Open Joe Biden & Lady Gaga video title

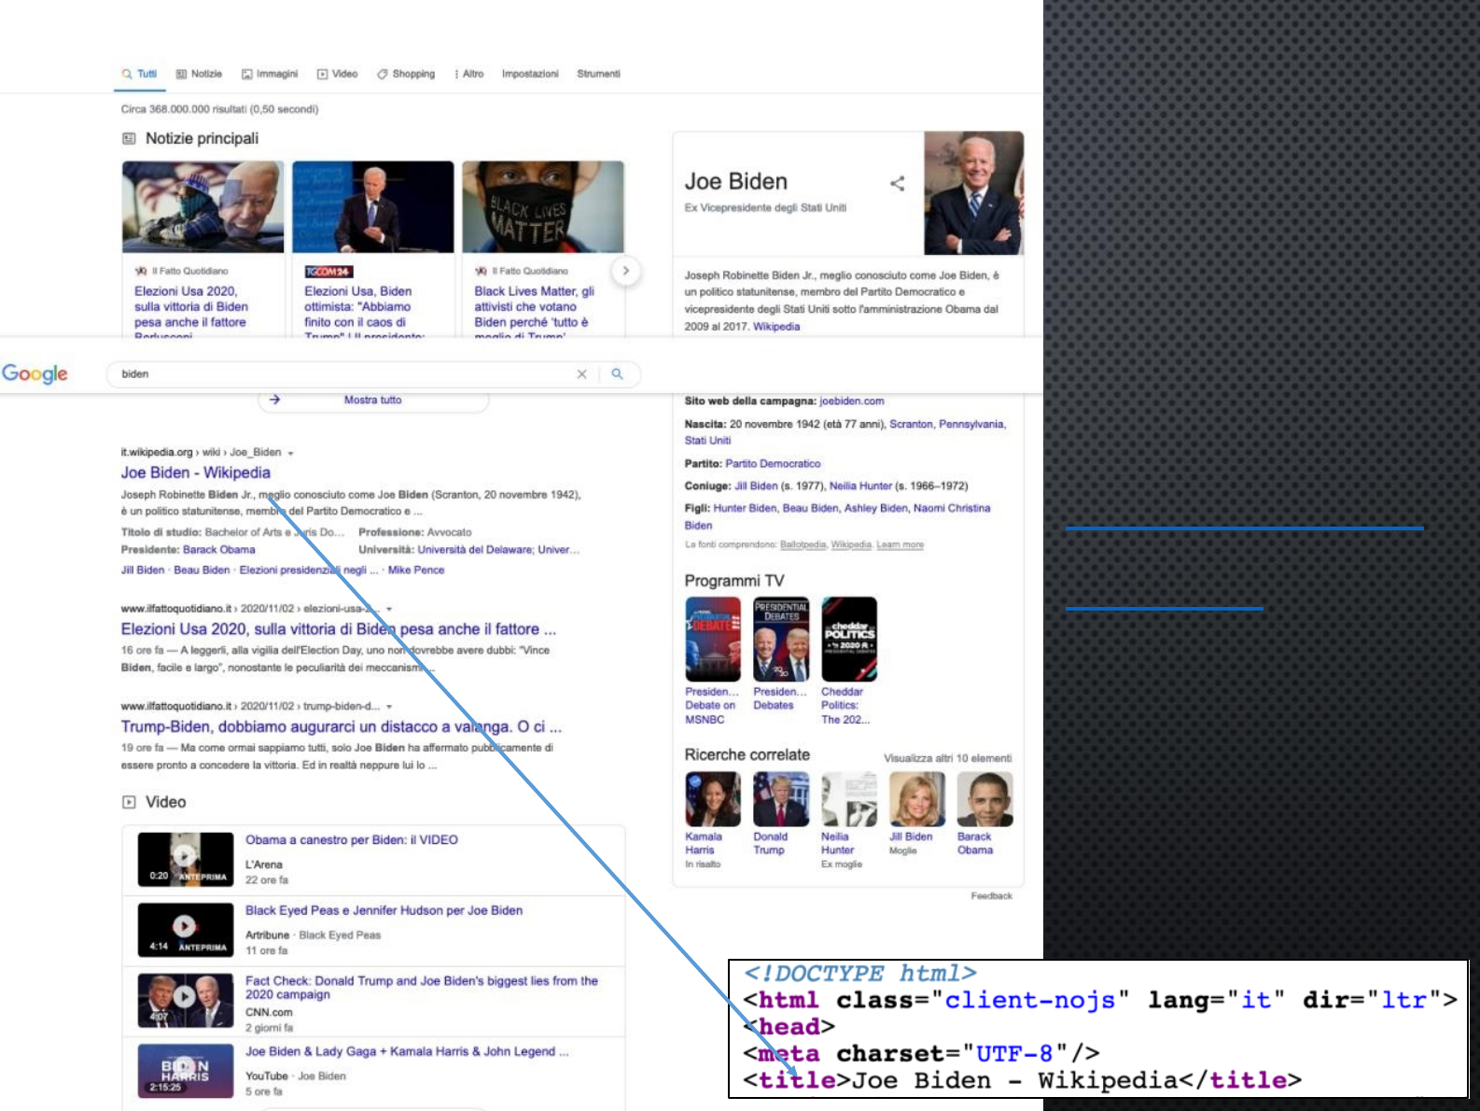point(407,1051)
